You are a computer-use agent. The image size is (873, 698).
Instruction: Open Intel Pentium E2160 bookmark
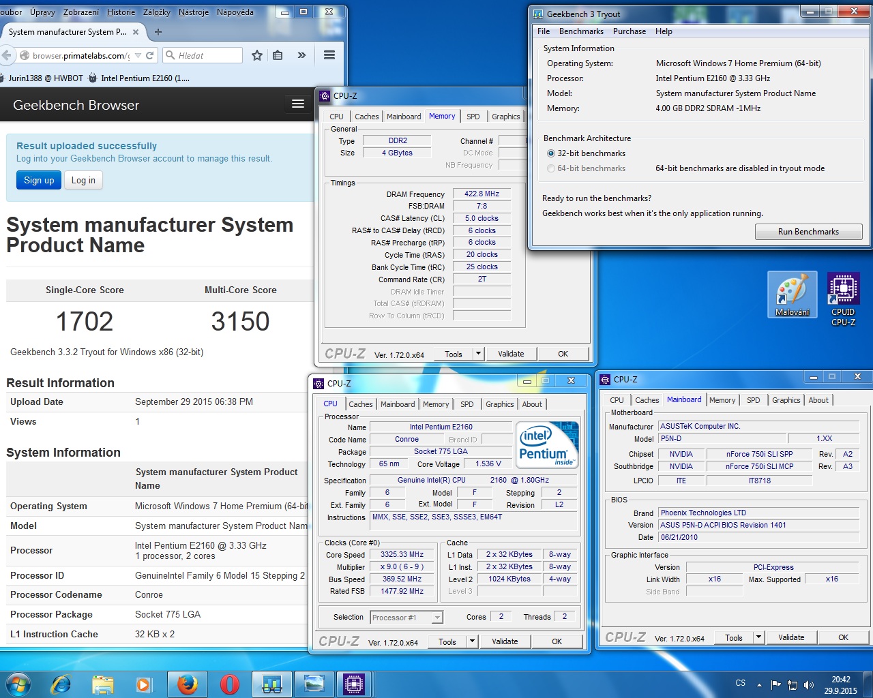139,78
